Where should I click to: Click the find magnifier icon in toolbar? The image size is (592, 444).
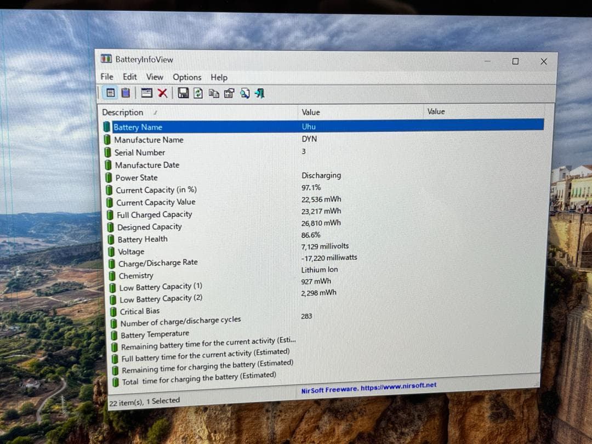(x=244, y=94)
